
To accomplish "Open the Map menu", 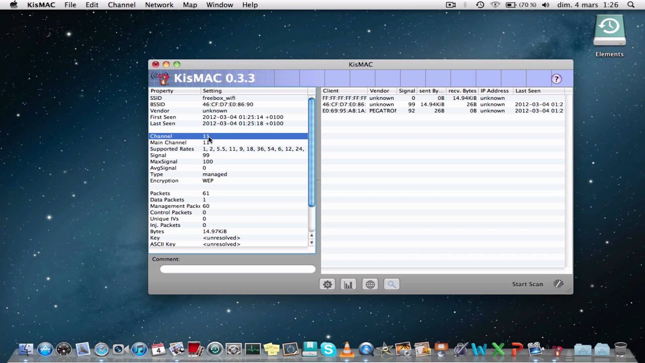I will 190,5.
